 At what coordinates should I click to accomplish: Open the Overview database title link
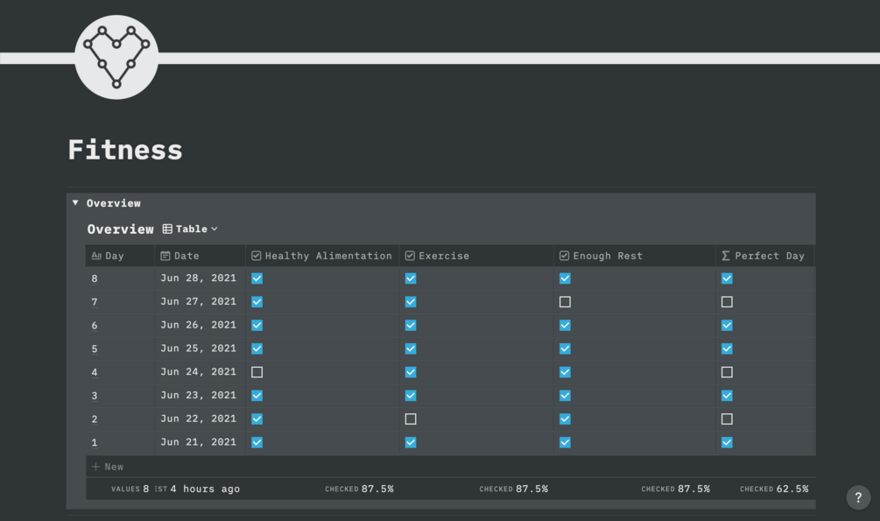point(120,229)
